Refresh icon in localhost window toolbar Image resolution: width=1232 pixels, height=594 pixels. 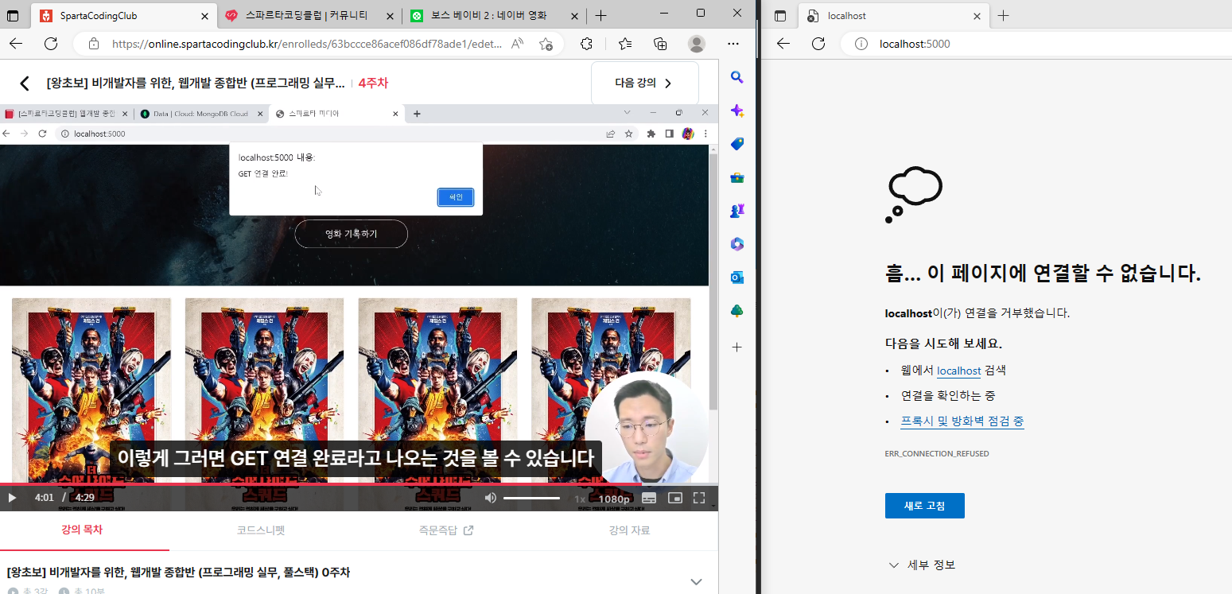[x=818, y=44]
